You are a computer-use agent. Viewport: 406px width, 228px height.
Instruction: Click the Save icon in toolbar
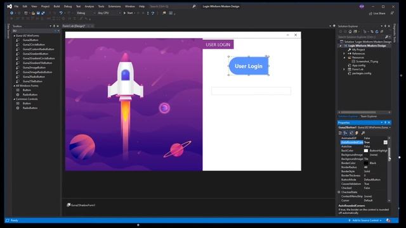38,13
